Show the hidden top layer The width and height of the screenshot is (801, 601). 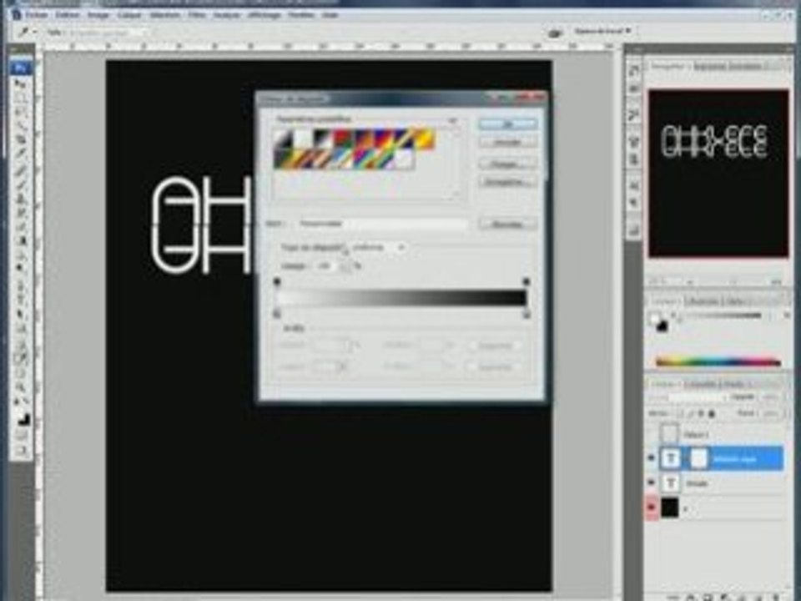pyautogui.click(x=652, y=434)
